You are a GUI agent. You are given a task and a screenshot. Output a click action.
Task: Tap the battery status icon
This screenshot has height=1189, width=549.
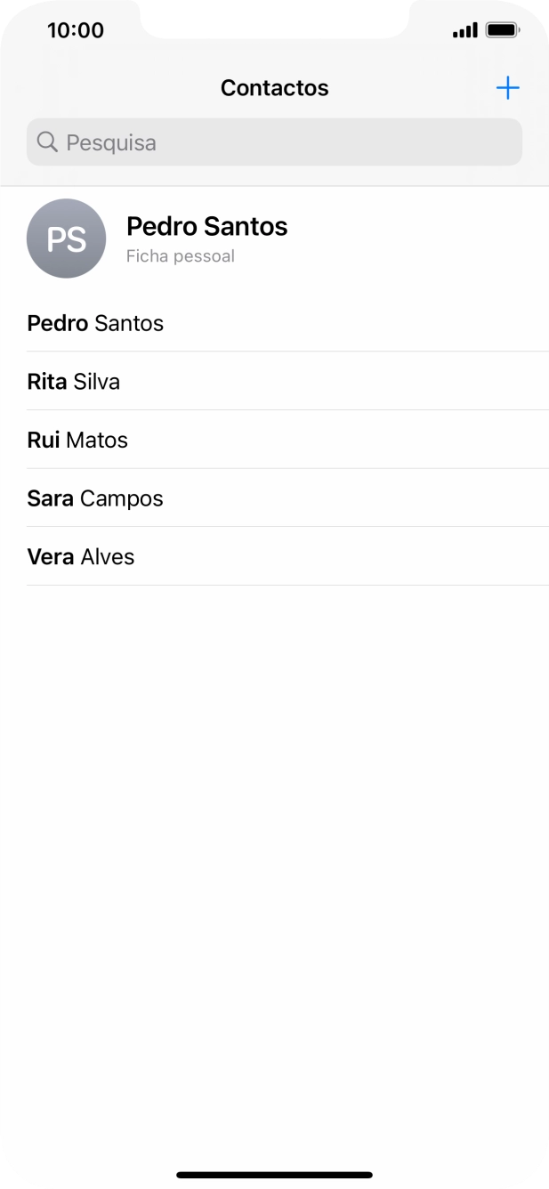[501, 28]
